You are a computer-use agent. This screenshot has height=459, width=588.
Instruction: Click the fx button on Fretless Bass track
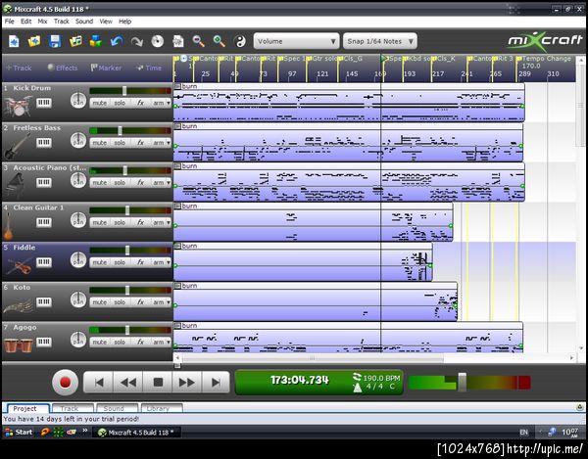click(140, 143)
